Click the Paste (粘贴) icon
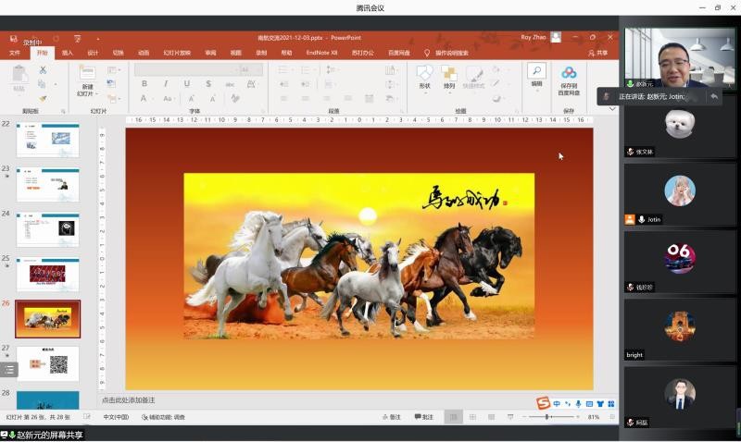The image size is (741, 442). (19, 76)
